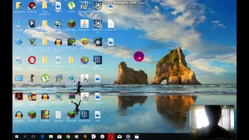Open B logo installer beside Minecraft shortcut
Image resolution: width=249 pixels, height=140 pixels.
(x=84, y=115)
